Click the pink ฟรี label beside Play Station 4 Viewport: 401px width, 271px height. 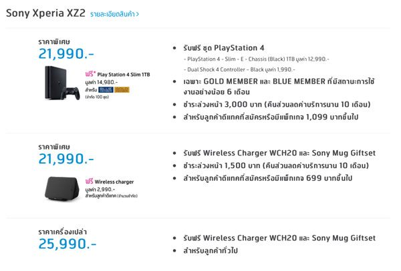coord(90,74)
